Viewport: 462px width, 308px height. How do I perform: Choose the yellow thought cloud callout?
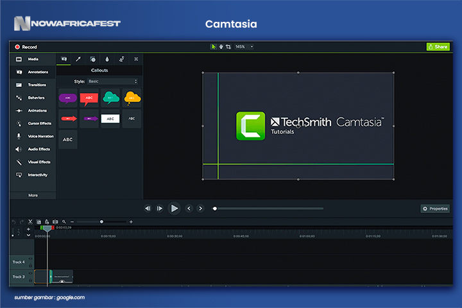click(x=132, y=98)
